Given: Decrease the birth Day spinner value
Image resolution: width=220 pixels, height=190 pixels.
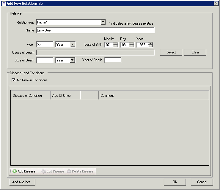Looking at the screenshot, I should click(x=132, y=46).
